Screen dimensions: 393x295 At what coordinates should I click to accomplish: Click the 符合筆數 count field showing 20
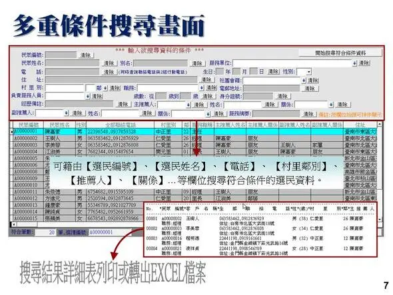pos(45,232)
